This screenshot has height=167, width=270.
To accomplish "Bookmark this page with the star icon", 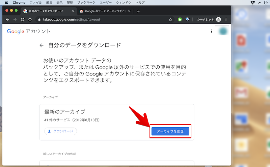I will pyautogui.click(x=170, y=20).
